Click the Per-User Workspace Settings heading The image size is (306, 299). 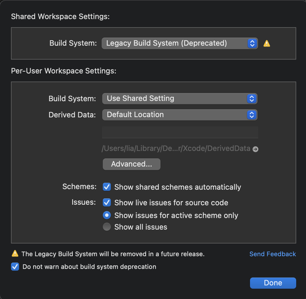click(x=64, y=71)
